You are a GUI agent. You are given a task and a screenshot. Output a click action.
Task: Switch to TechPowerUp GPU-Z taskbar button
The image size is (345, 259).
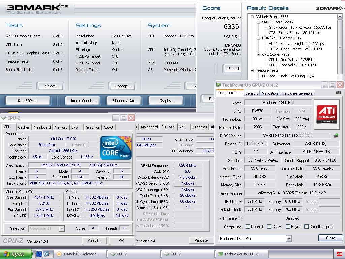tap(242, 254)
